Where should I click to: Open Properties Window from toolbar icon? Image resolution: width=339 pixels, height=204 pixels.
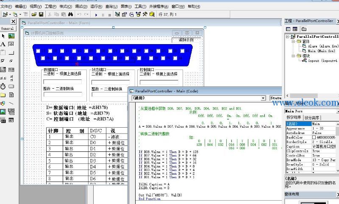(x=124, y=14)
